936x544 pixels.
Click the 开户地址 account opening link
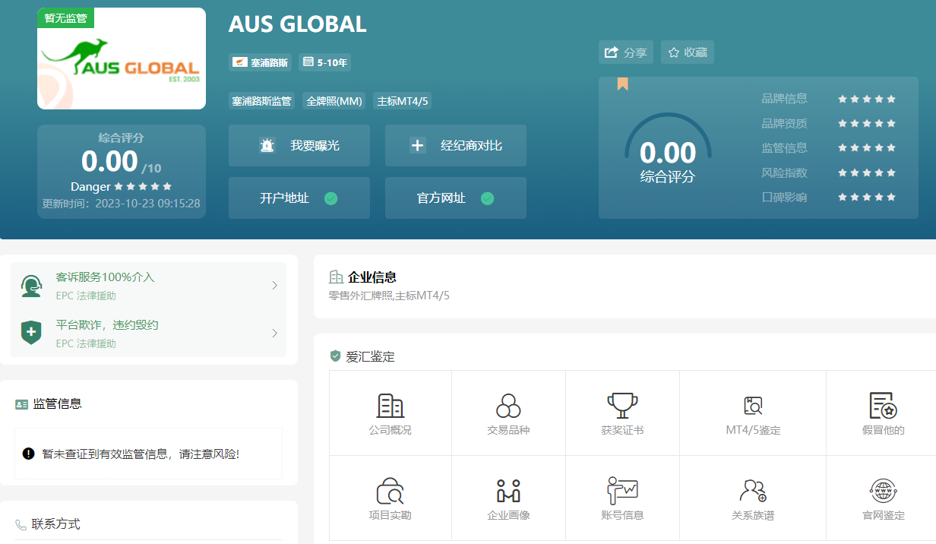299,198
